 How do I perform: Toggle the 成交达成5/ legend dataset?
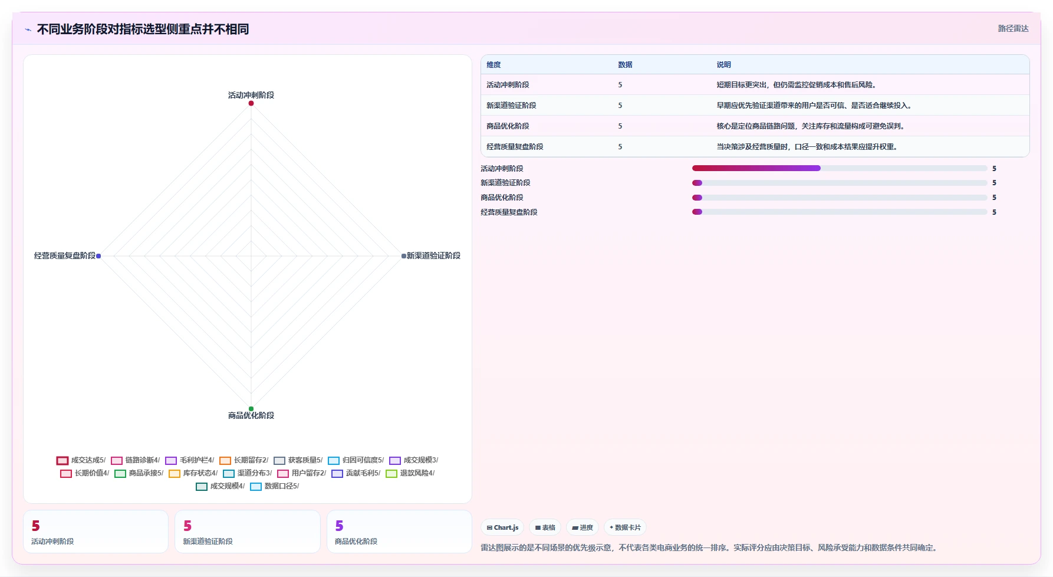81,460
